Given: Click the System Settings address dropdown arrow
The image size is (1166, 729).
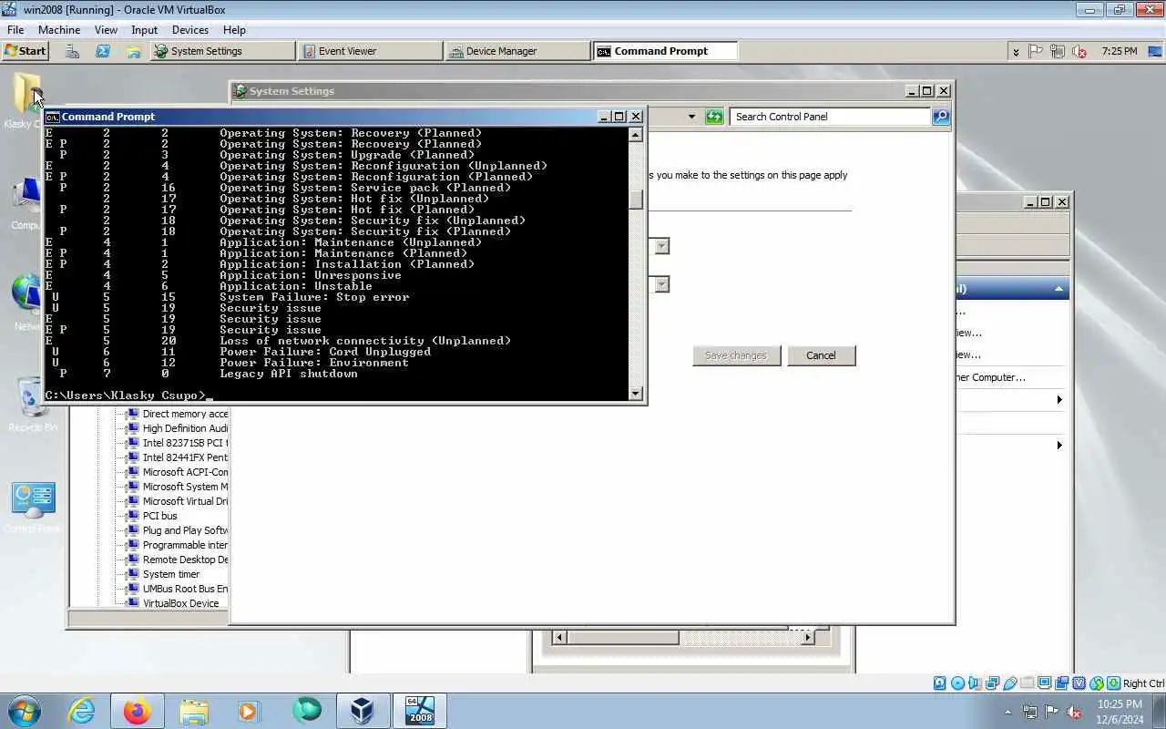Looking at the screenshot, I should pyautogui.click(x=691, y=117).
